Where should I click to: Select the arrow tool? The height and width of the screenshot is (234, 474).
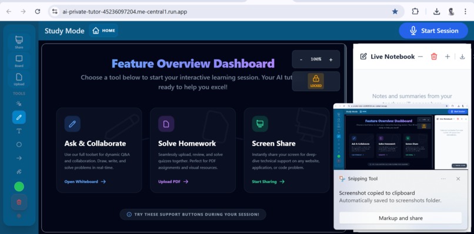point(19,158)
